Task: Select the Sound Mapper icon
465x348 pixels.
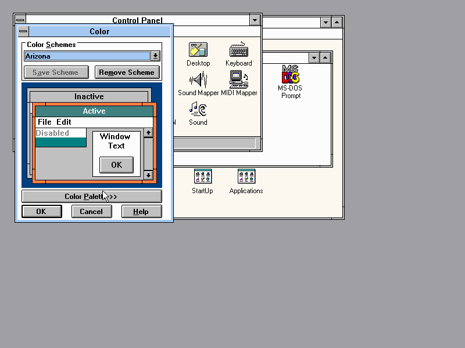Action: 198,80
